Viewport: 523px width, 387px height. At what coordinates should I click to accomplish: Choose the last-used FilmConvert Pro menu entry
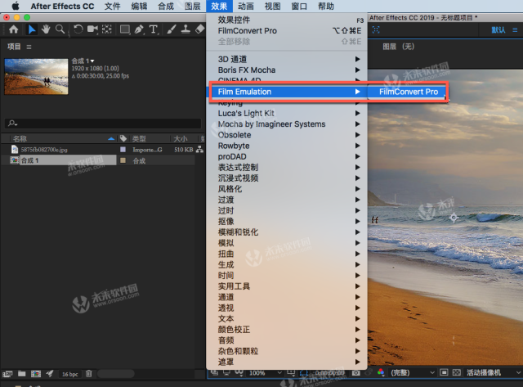287,31
